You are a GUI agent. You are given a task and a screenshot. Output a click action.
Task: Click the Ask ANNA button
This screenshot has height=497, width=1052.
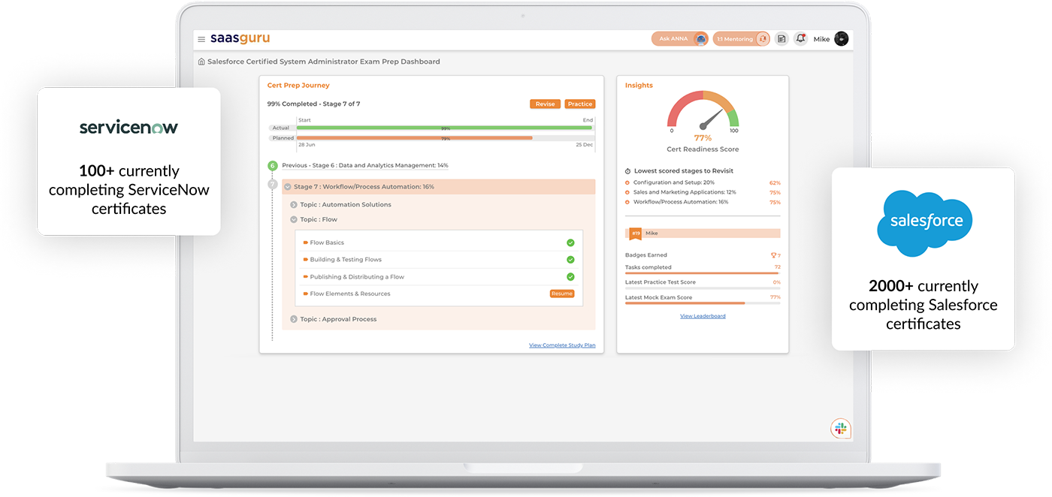680,38
